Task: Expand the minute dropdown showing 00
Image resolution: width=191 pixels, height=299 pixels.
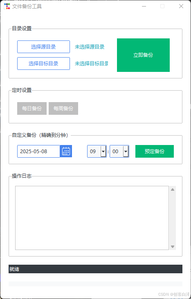Action: tap(126, 152)
